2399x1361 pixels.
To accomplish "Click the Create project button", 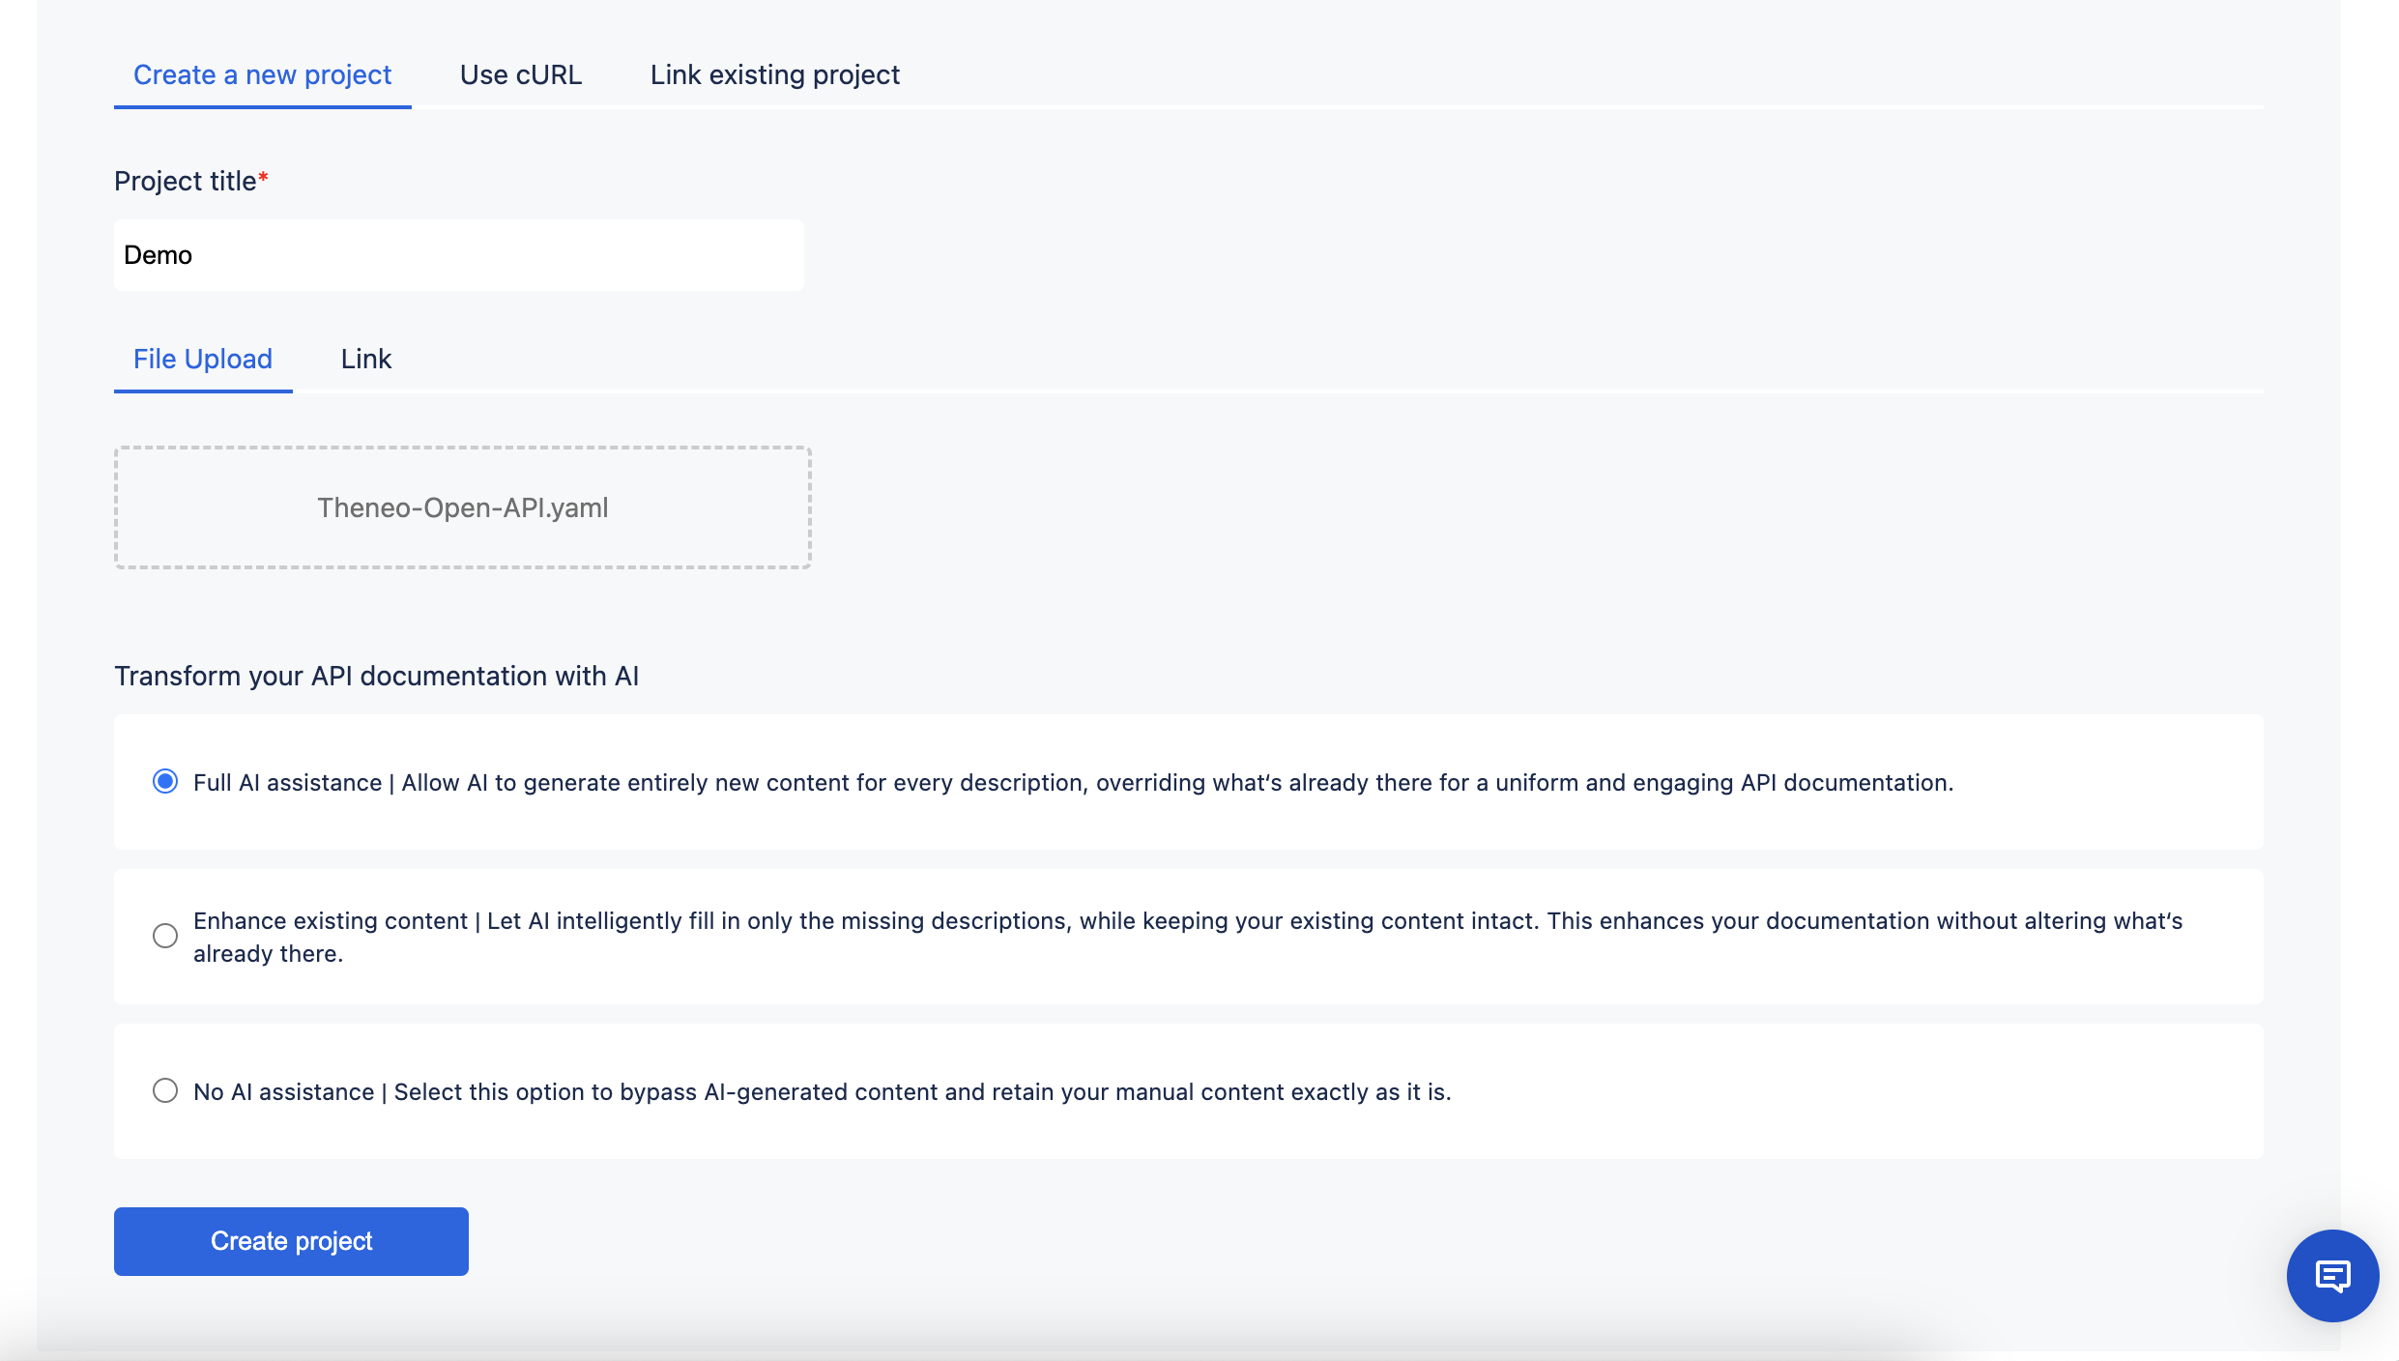I will (x=290, y=1241).
